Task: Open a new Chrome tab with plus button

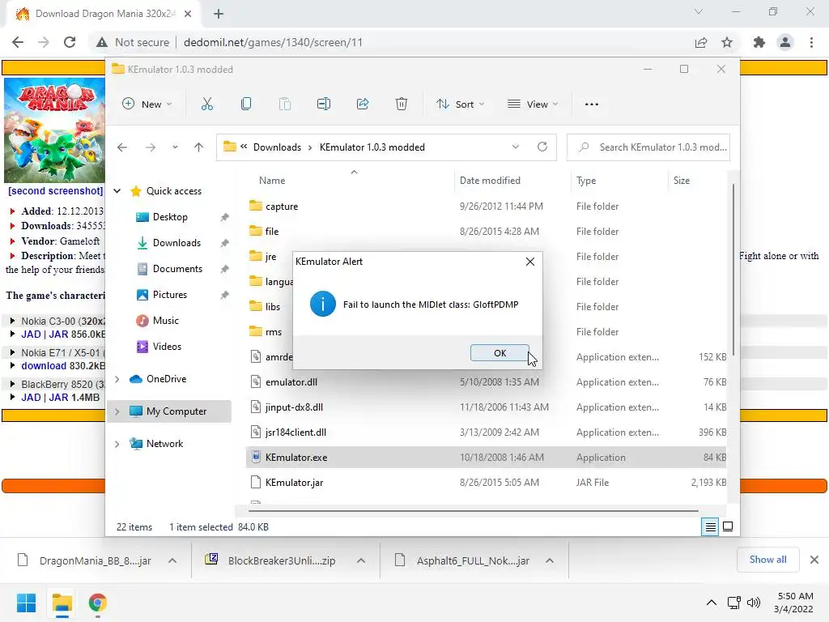Action: point(219,14)
